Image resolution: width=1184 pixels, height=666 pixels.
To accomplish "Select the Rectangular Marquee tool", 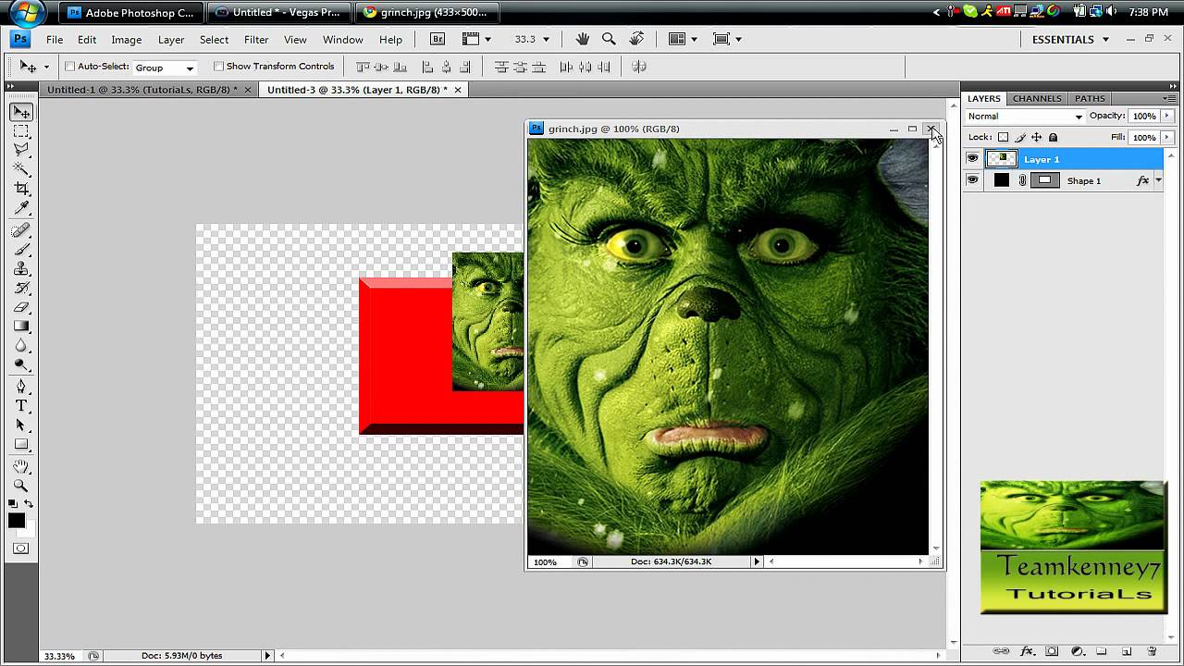I will click(21, 131).
